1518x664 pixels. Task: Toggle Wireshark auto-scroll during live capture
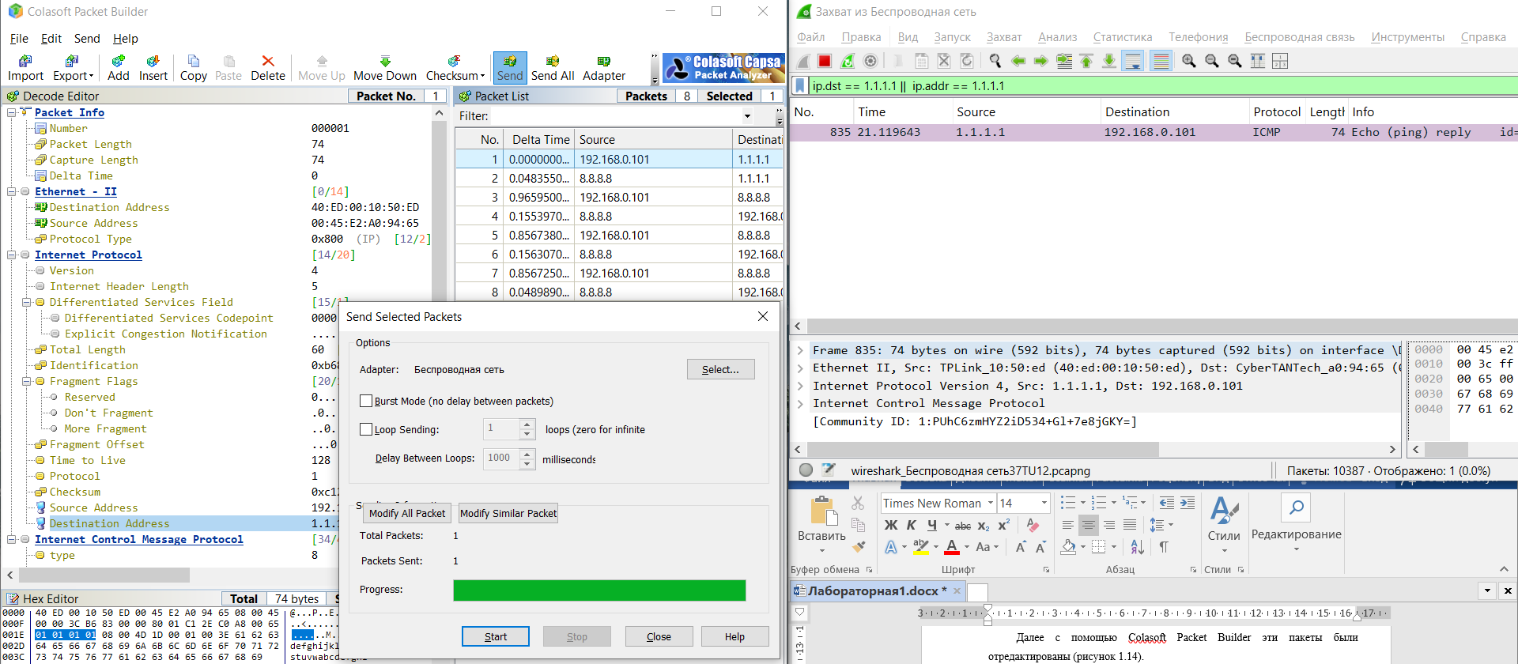(x=1133, y=61)
